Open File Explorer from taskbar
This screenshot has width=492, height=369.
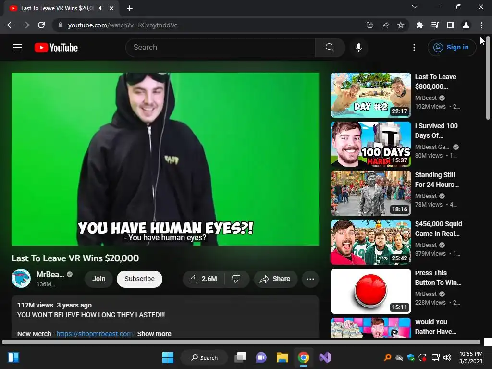[282, 357]
